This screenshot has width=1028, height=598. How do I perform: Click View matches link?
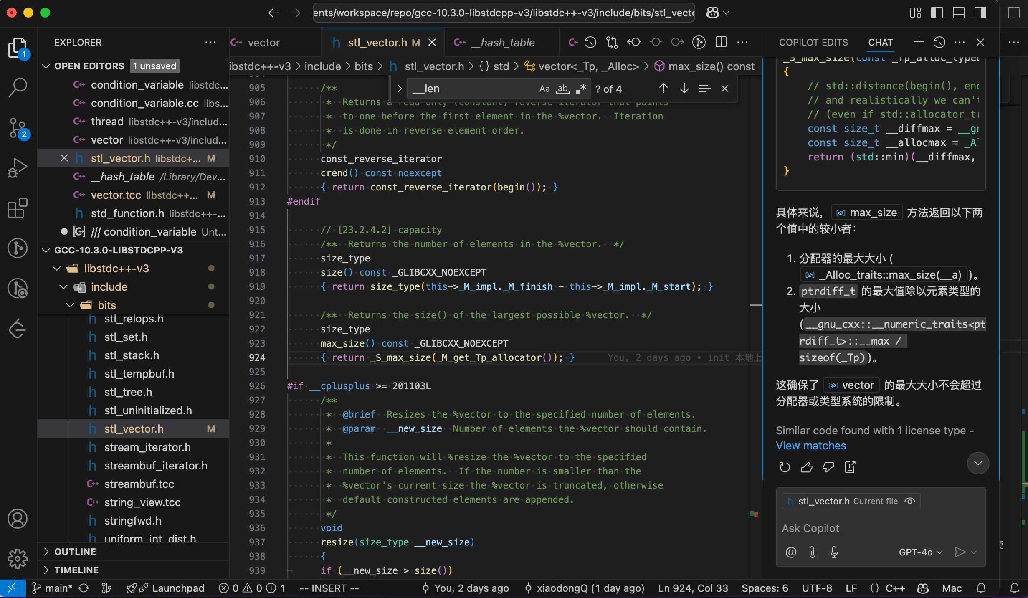point(811,446)
